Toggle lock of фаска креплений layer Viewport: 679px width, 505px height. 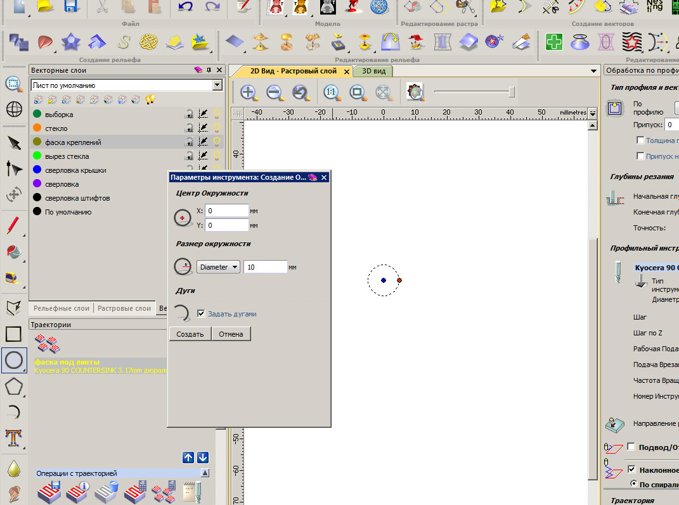tap(189, 142)
